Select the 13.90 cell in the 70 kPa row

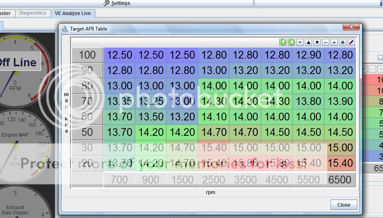(340, 101)
